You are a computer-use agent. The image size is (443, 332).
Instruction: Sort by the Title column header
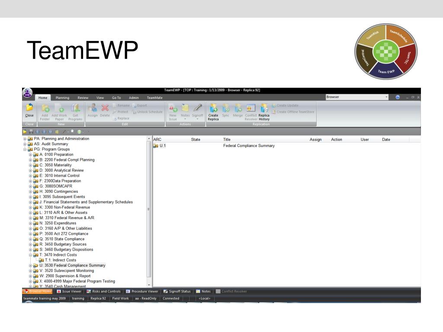click(x=227, y=140)
